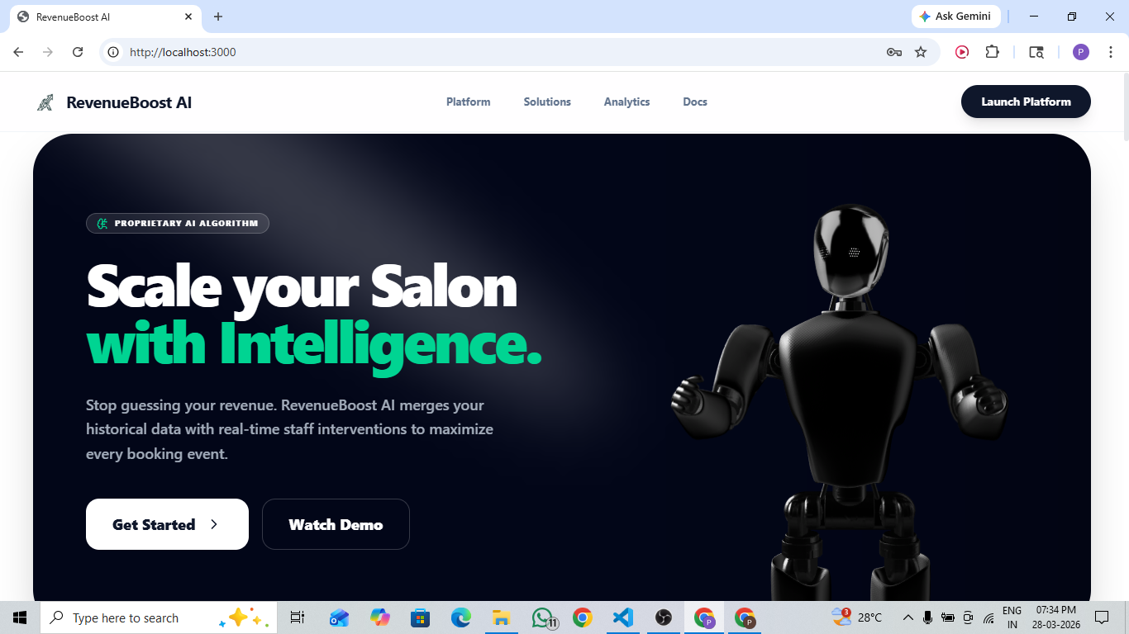Screen dimensions: 1129x634
Task: Click the Proprietary AI Algorithm badge
Action: coord(178,223)
